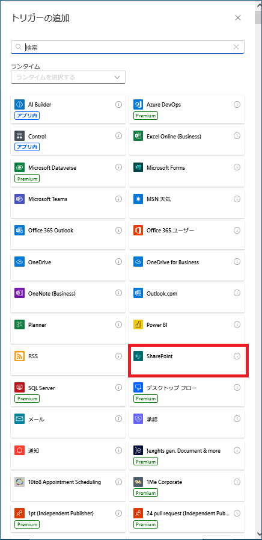
Task: Show info for Azure DevOps
Action: tap(237, 104)
